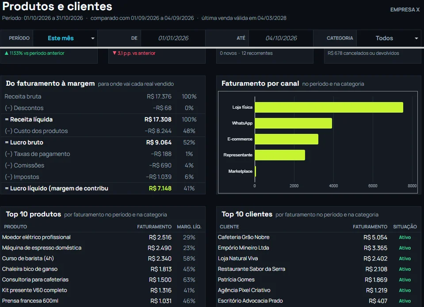Screen dimensions: 424x307
Task: Sort by CLIENTE column header
Action: tap(229, 227)
